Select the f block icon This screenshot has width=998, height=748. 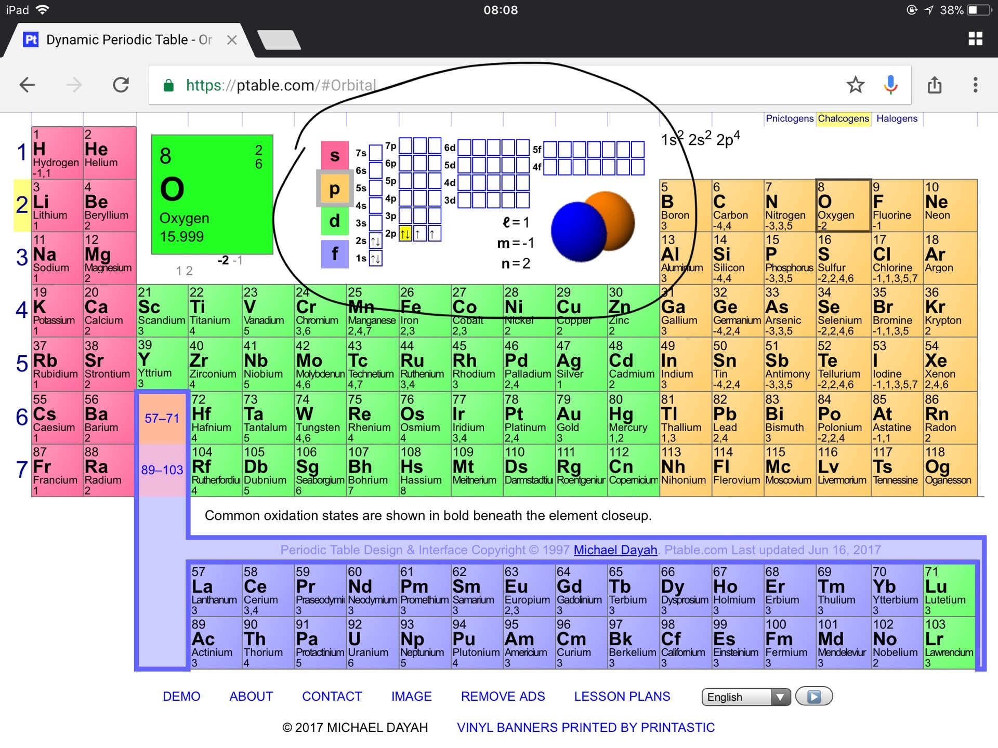point(335,254)
